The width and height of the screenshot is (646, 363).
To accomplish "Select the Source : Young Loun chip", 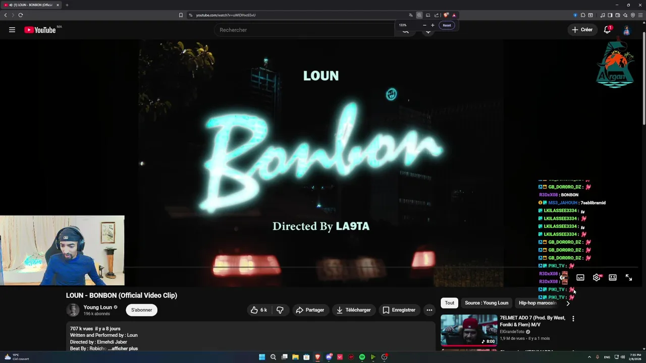I will coord(487,303).
